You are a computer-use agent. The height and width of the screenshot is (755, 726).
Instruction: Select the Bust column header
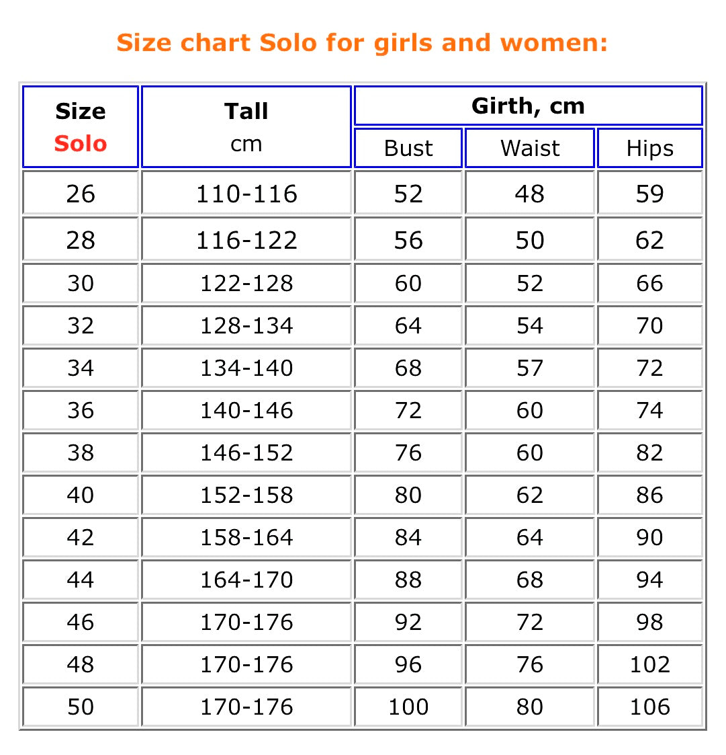408,149
